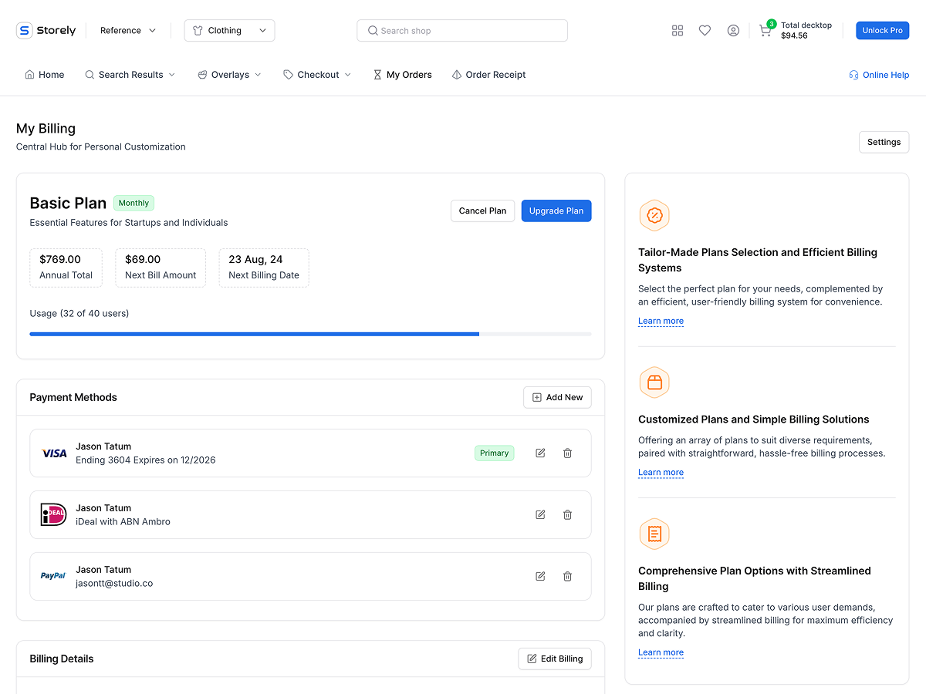The width and height of the screenshot is (926, 694).
Task: Expand the Checkout menu
Action: pos(317,75)
